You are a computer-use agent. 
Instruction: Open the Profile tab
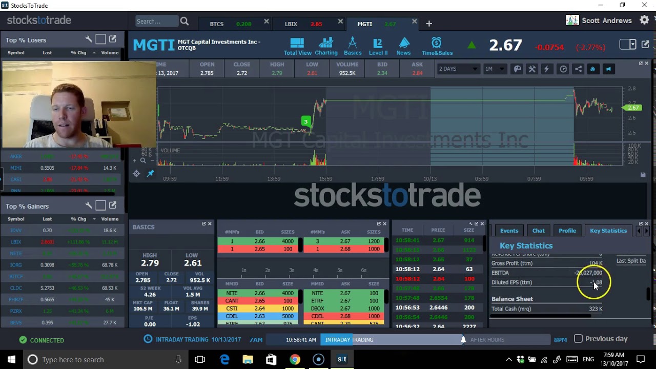[x=567, y=231]
